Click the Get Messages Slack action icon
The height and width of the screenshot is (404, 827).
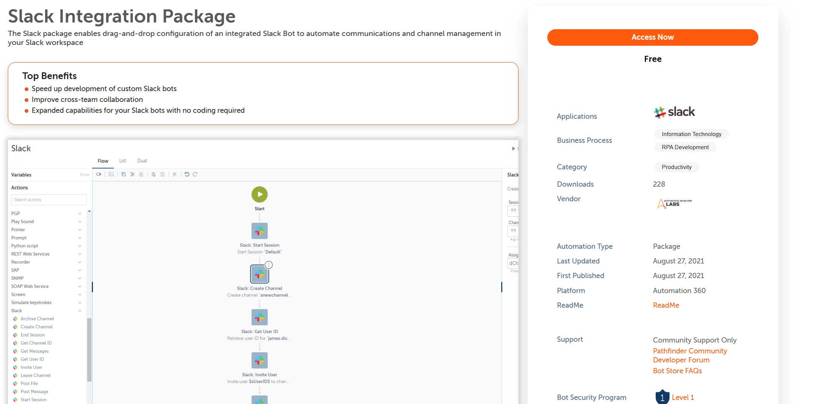15,351
